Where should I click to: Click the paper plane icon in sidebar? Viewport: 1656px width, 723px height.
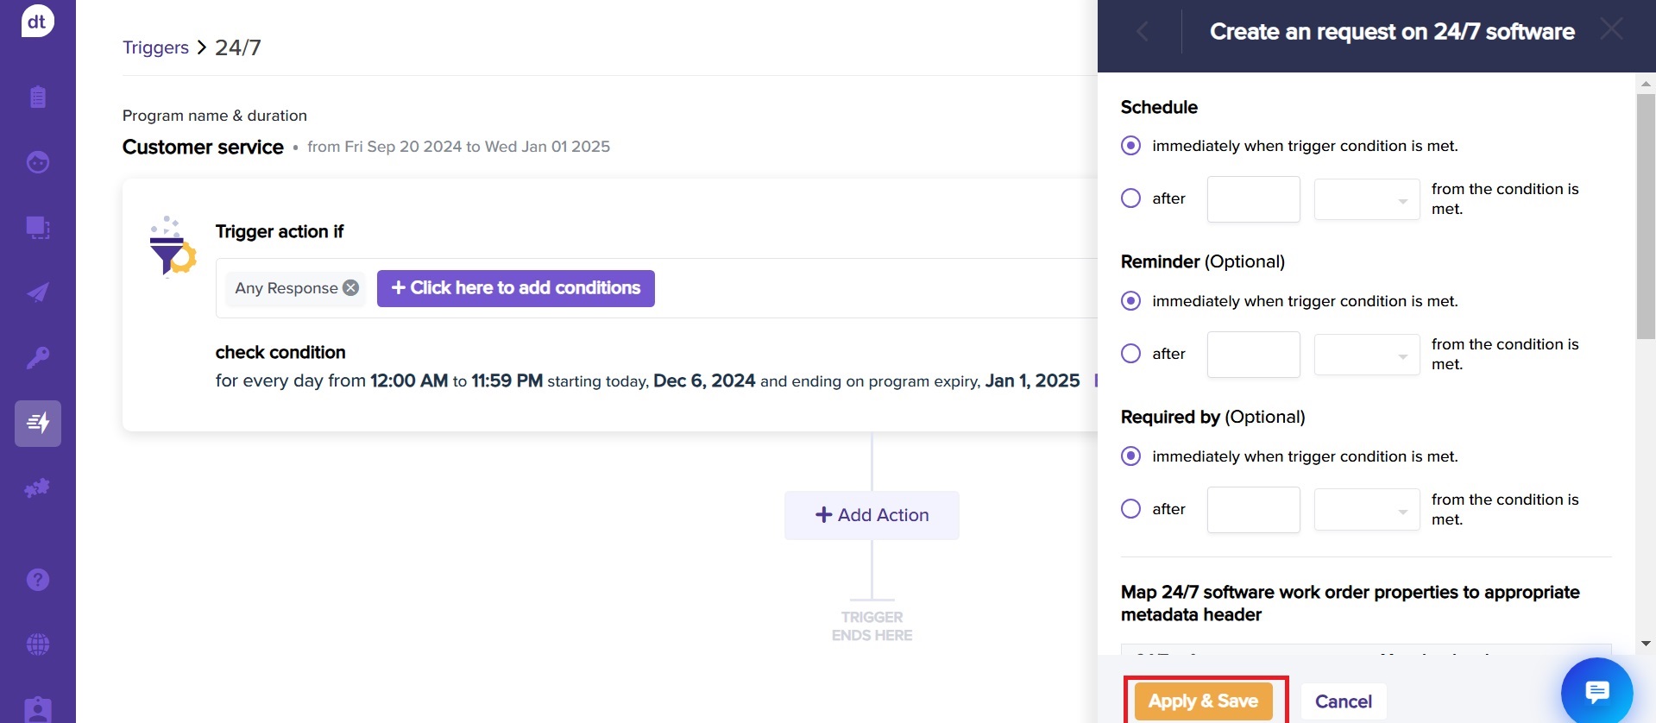(x=37, y=292)
